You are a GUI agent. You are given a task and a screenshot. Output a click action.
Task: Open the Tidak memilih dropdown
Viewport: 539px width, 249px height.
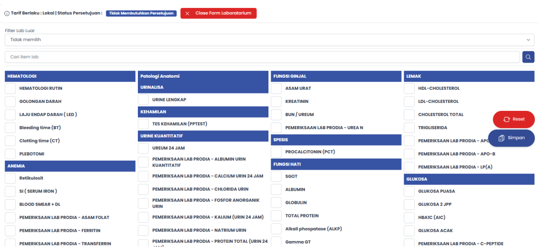click(263, 40)
